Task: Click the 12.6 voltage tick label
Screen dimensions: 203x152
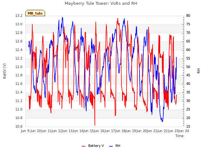Action: (19, 41)
